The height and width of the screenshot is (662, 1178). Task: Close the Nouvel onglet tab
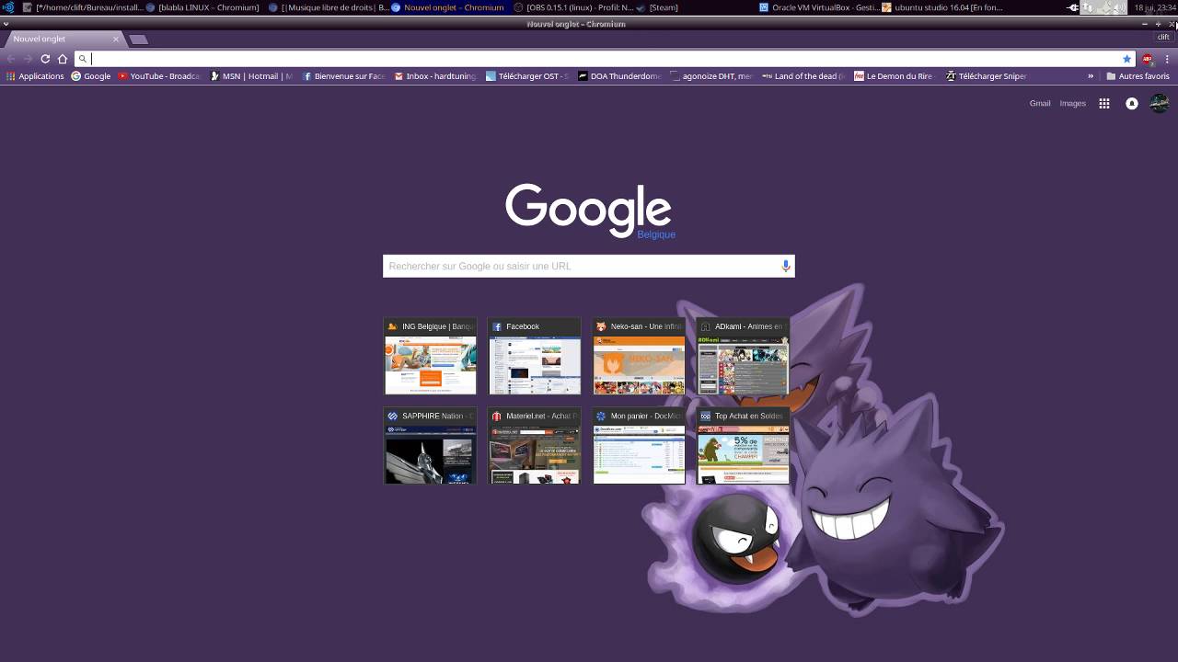(116, 39)
